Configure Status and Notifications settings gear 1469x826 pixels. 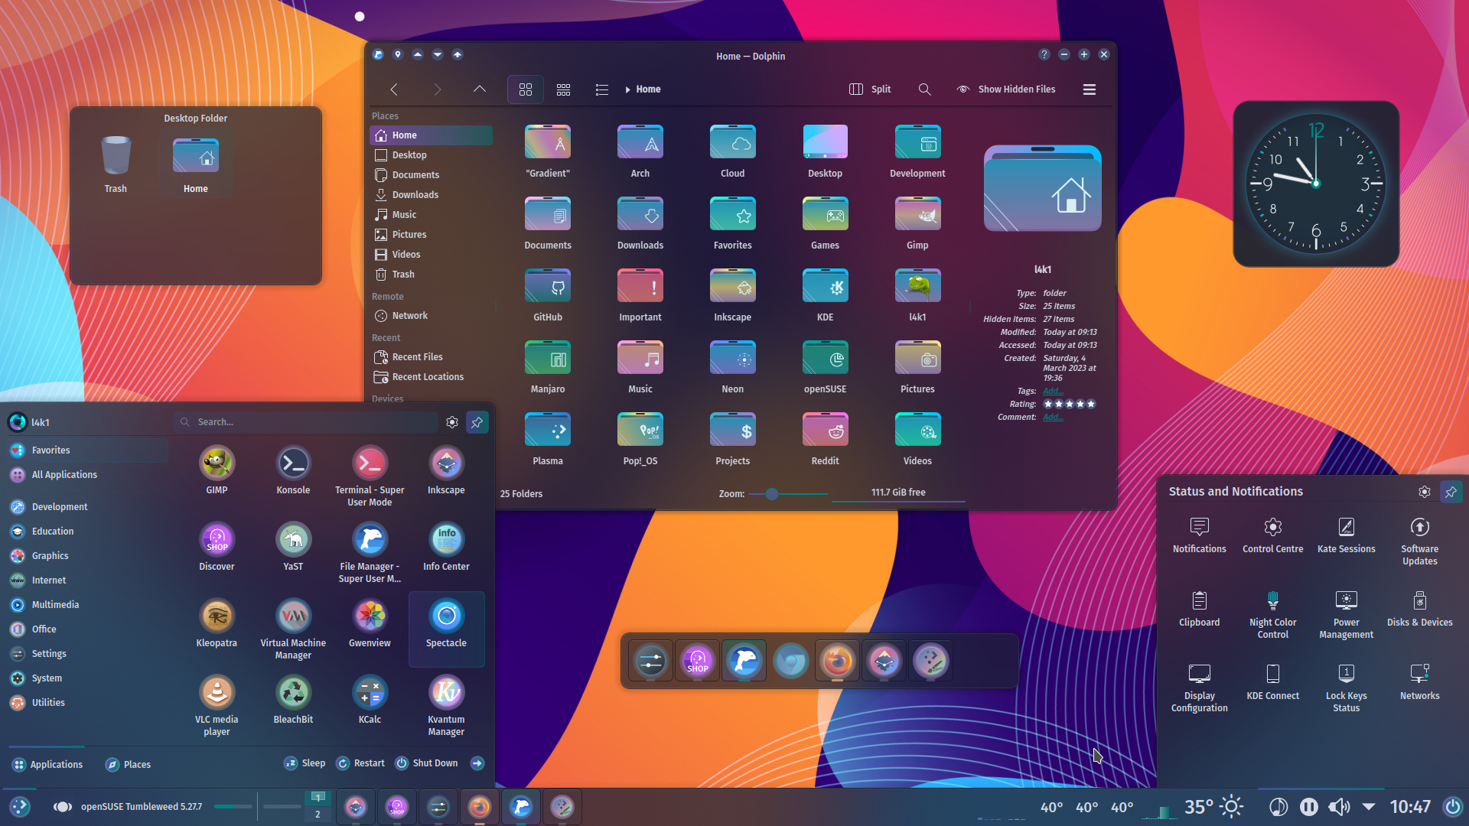(1424, 492)
